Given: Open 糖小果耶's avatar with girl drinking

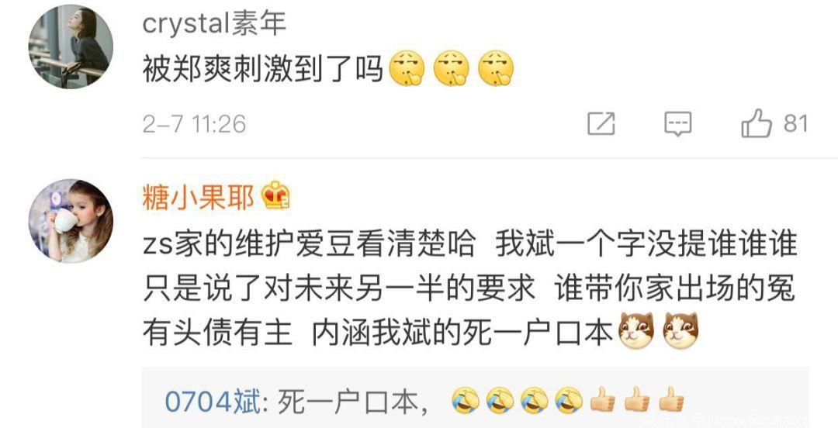Looking at the screenshot, I should (x=71, y=221).
